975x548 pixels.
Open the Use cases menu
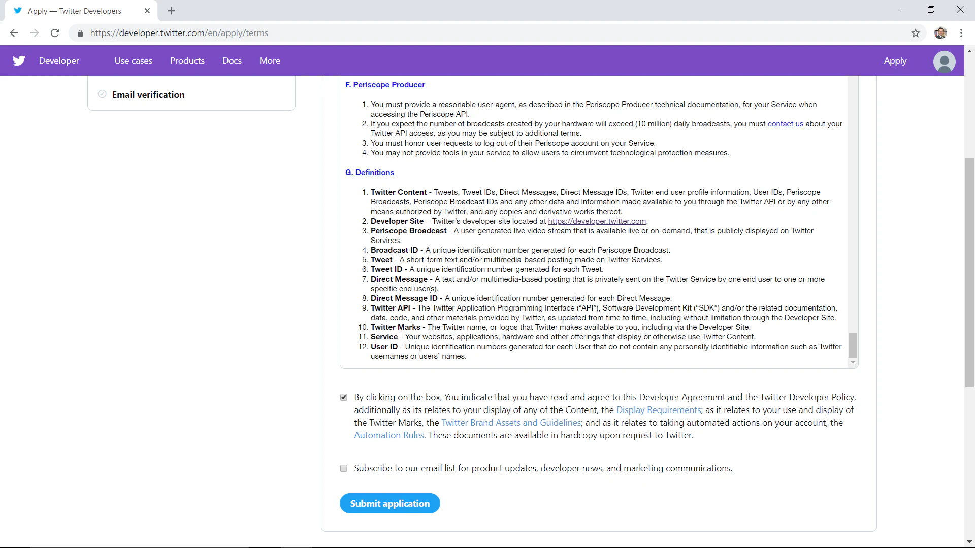click(x=133, y=61)
